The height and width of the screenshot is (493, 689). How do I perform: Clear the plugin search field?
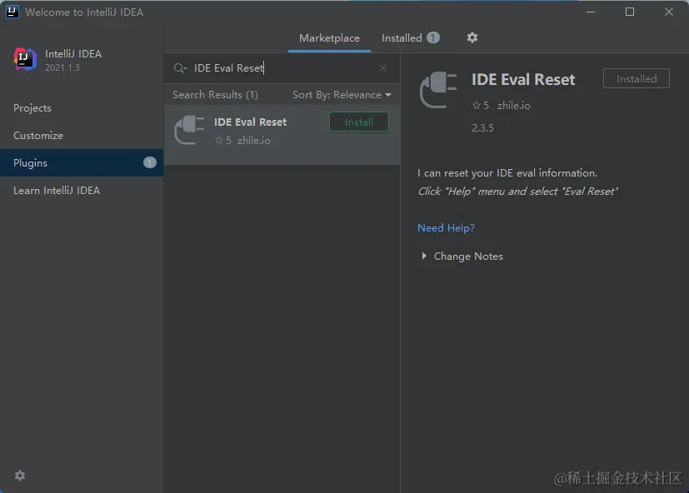(x=383, y=68)
